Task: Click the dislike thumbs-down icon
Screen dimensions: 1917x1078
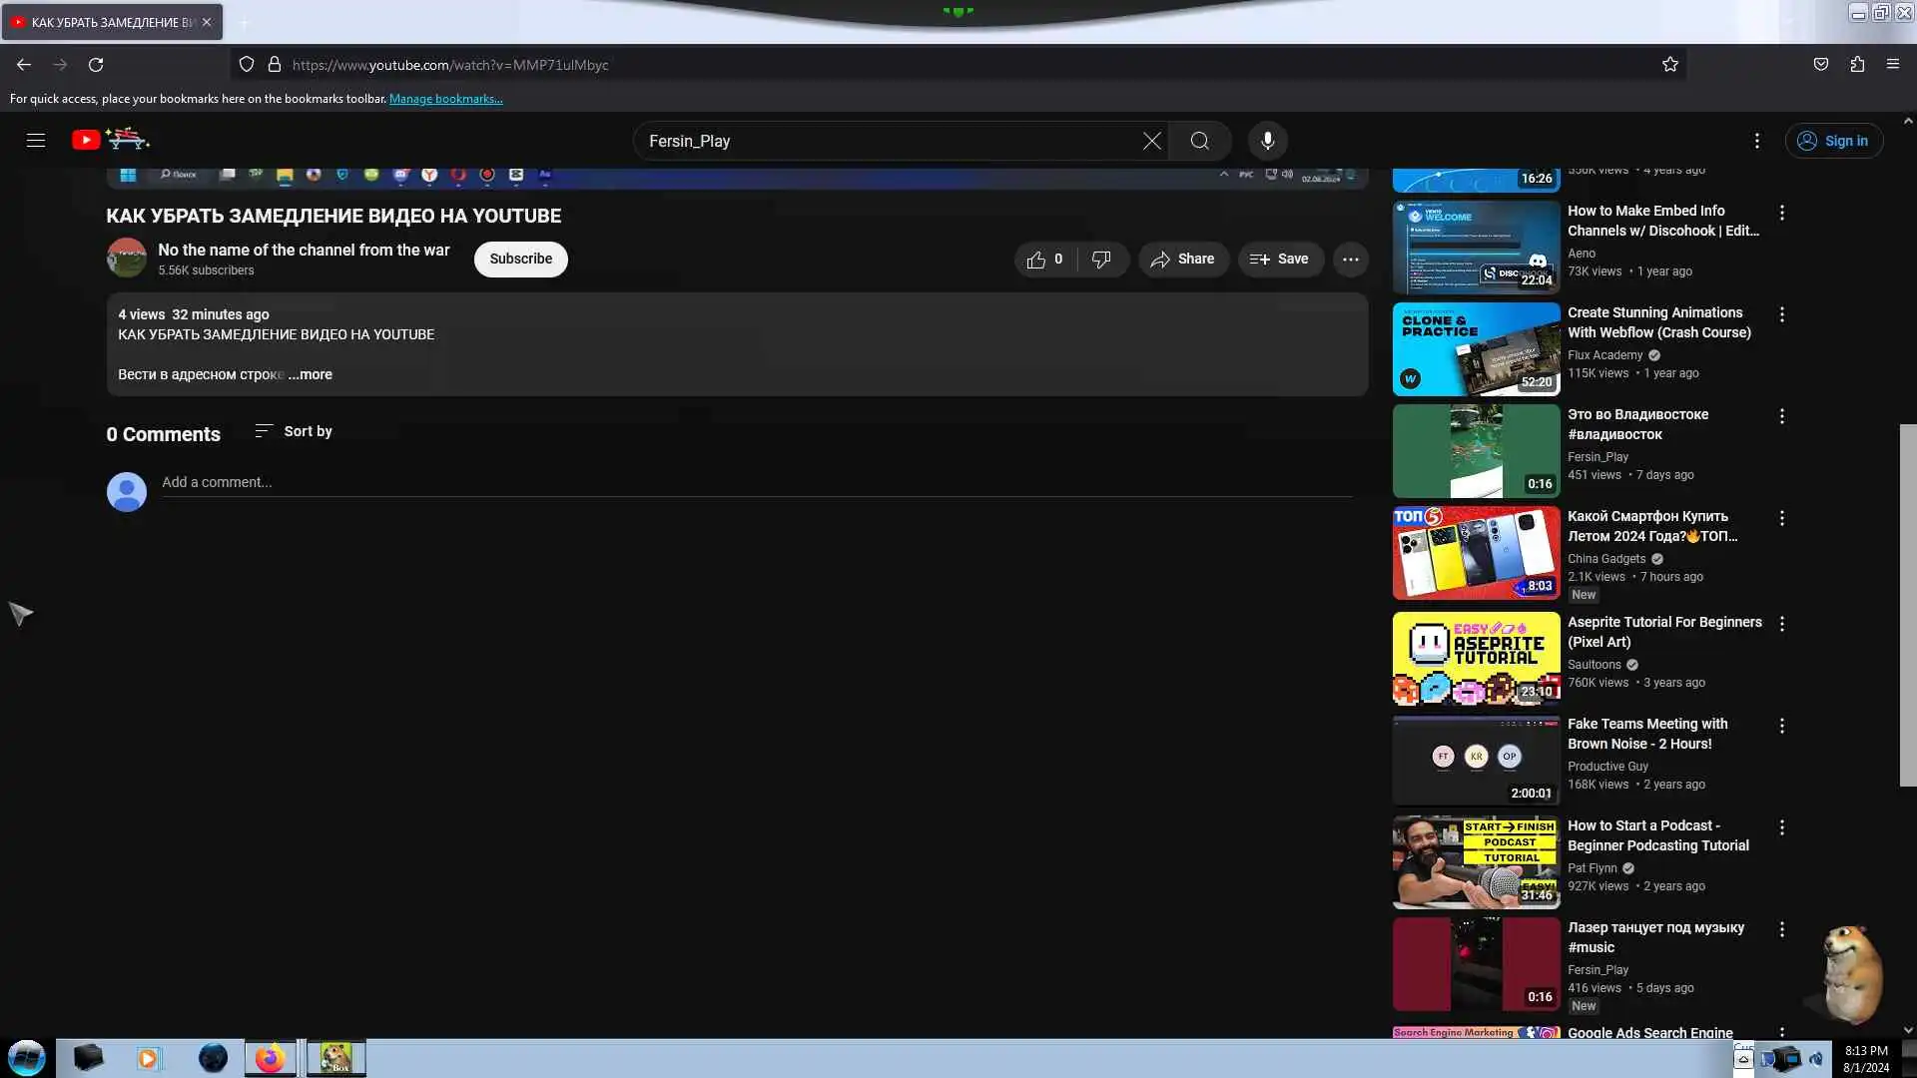Action: coord(1101,260)
